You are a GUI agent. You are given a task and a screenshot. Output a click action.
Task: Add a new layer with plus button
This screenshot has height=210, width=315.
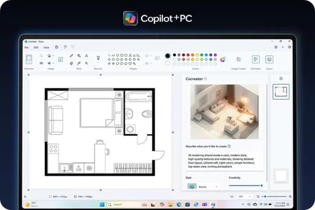pyautogui.click(x=281, y=78)
